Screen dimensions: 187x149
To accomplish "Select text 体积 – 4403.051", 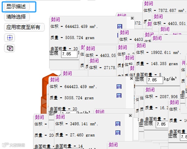I will (x=169, y=23).
